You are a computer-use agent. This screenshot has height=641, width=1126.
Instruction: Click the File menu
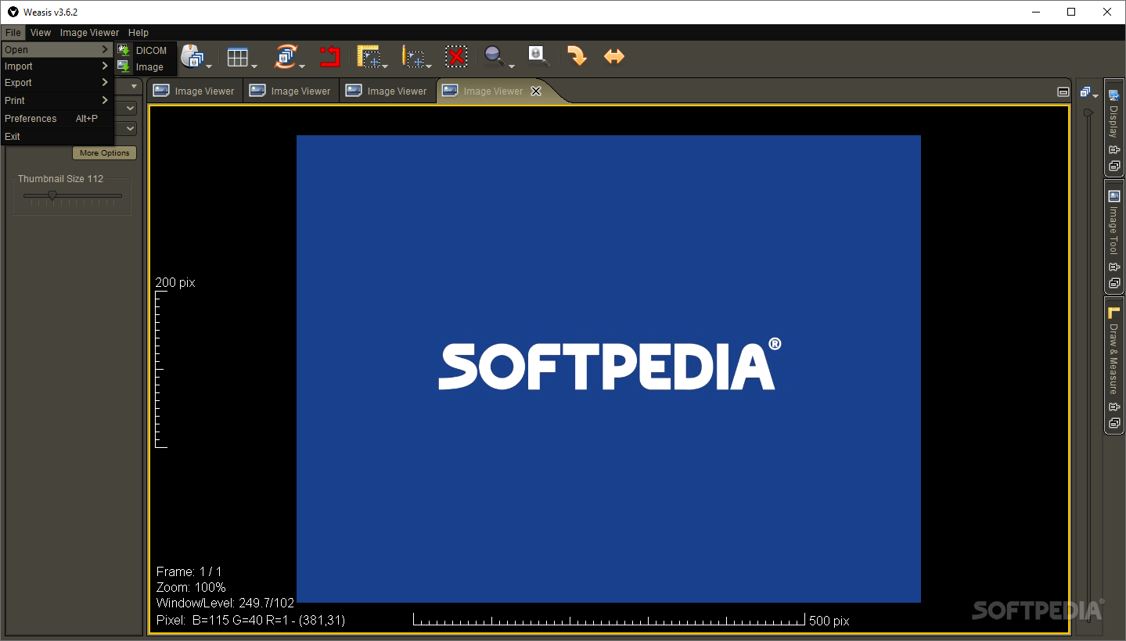click(13, 33)
